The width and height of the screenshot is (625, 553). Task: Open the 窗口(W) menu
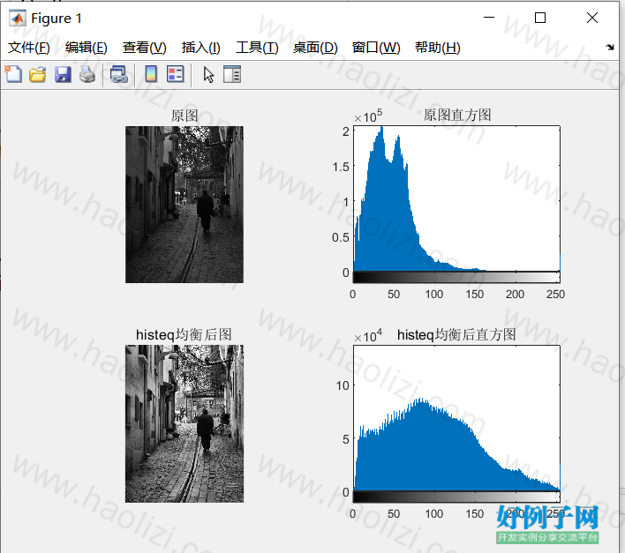376,48
